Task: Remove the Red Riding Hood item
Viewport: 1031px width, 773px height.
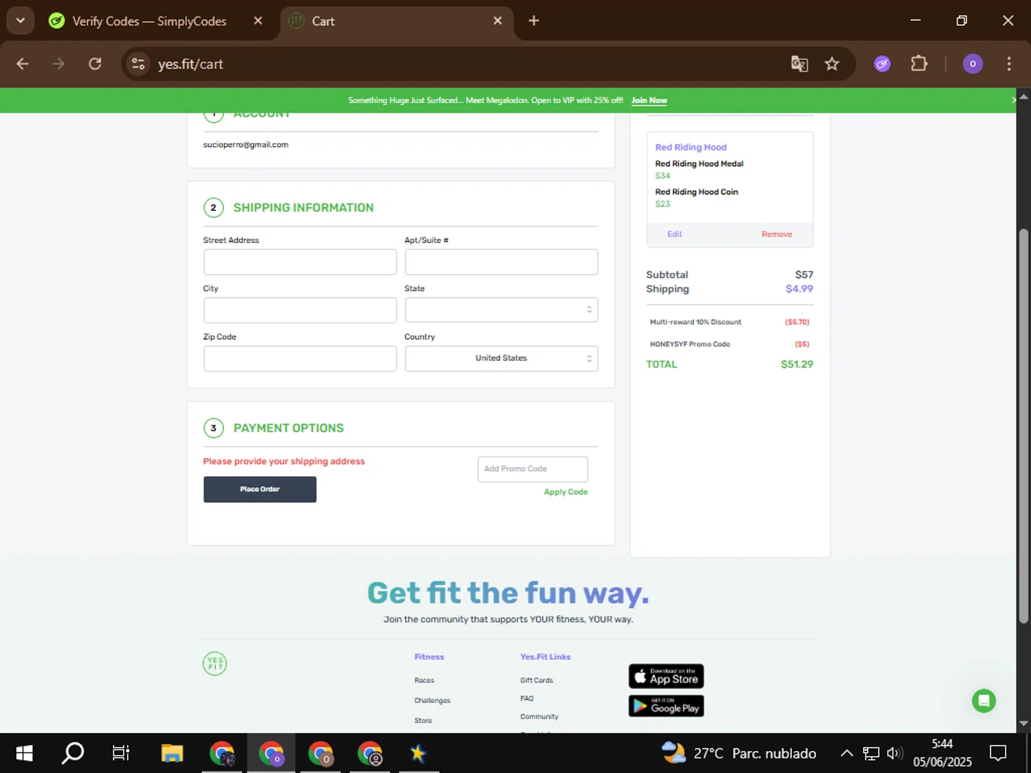Action: 777,234
